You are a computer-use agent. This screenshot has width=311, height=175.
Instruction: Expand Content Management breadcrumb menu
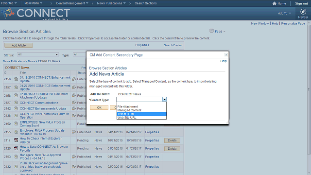(72, 3)
